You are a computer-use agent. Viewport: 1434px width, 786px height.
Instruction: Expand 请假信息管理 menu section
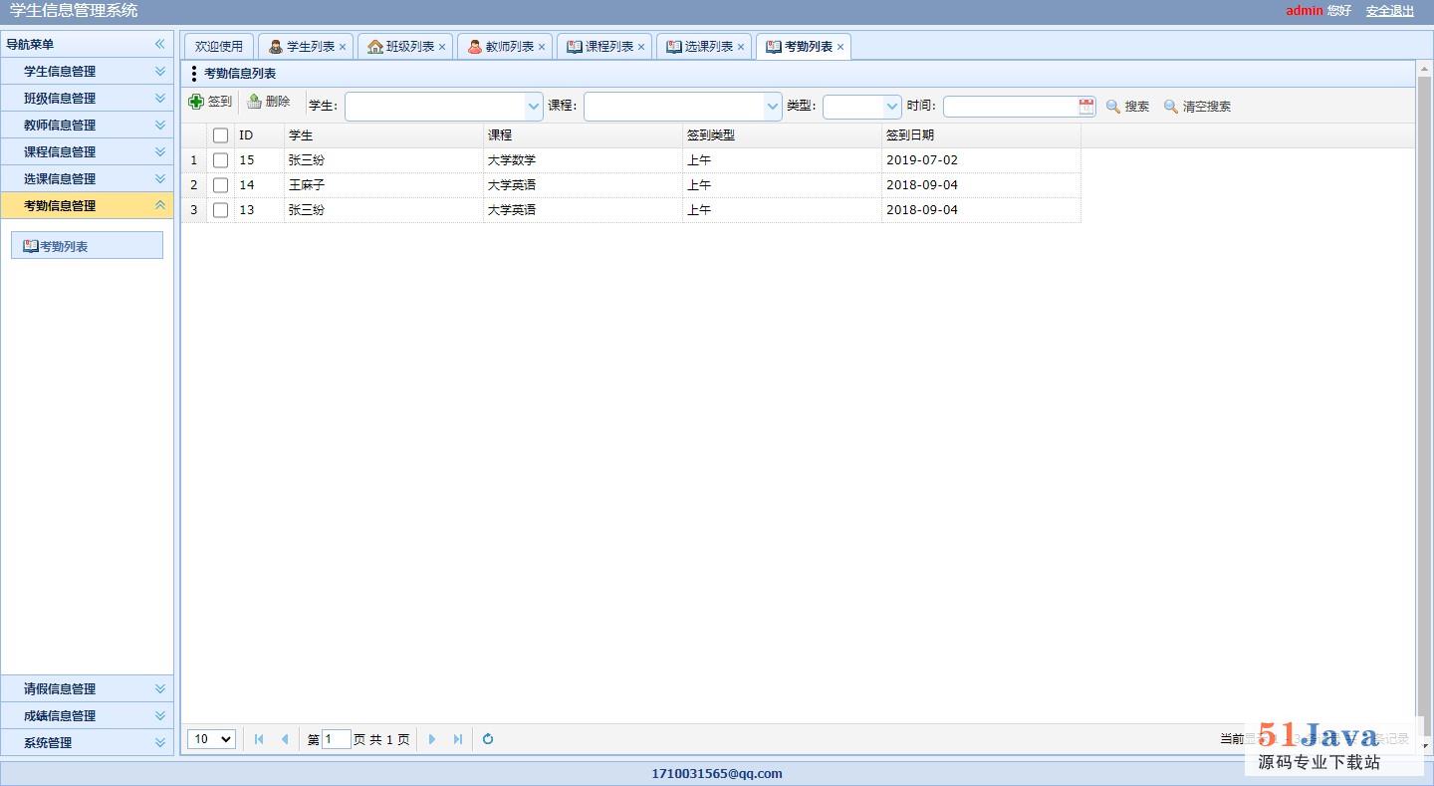87,688
